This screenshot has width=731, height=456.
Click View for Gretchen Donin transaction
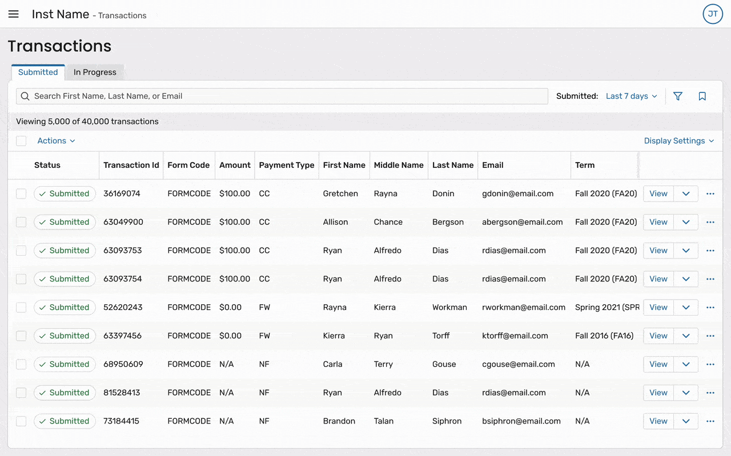(658, 193)
